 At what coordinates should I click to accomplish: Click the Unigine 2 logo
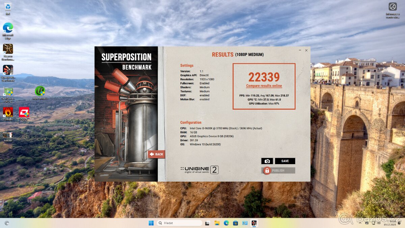[198, 170]
